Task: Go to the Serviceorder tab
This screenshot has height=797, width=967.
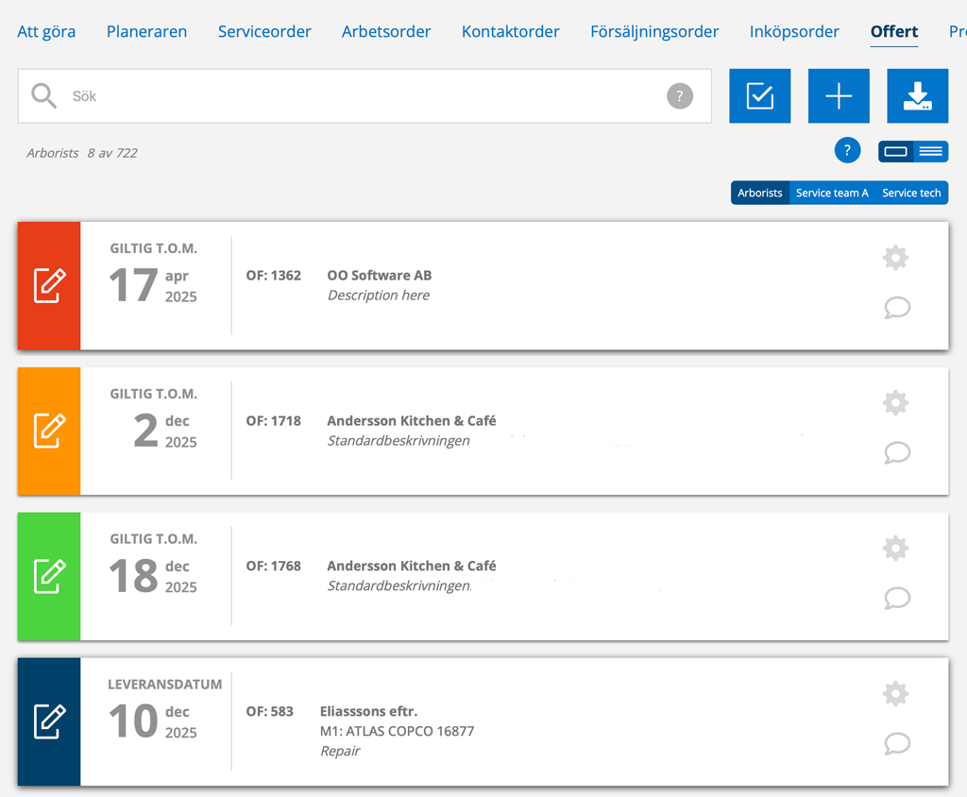Action: (x=264, y=32)
